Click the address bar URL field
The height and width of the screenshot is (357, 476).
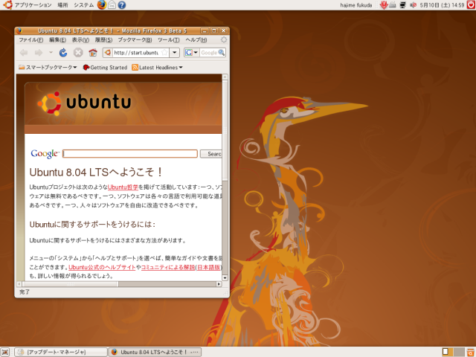pyautogui.click(x=136, y=53)
